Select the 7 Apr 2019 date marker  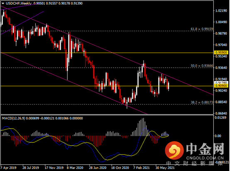(8, 168)
